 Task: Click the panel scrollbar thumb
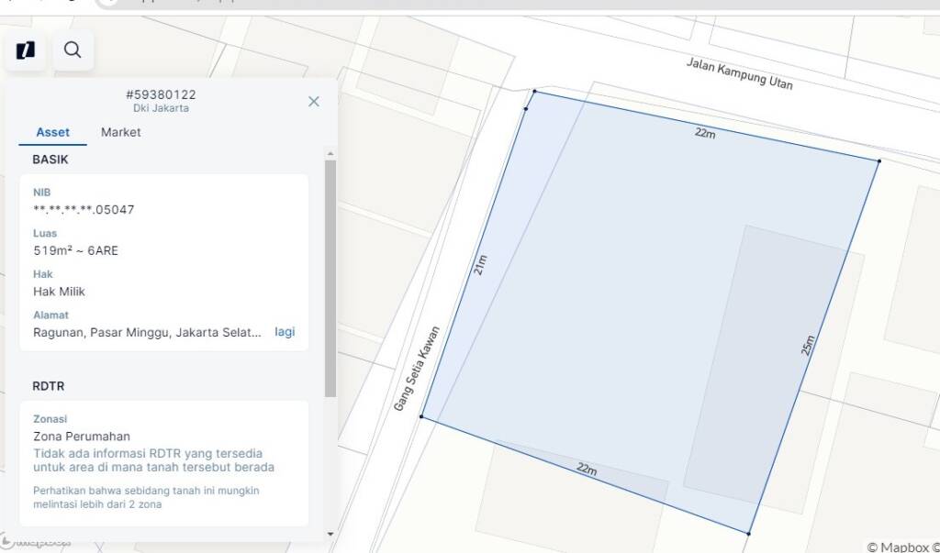coord(330,279)
